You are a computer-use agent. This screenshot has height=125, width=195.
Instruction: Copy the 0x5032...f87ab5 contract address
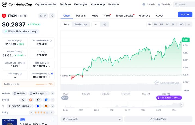tap(31, 106)
